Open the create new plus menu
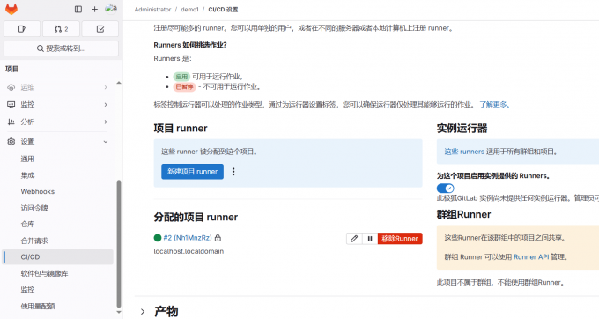 click(95, 9)
